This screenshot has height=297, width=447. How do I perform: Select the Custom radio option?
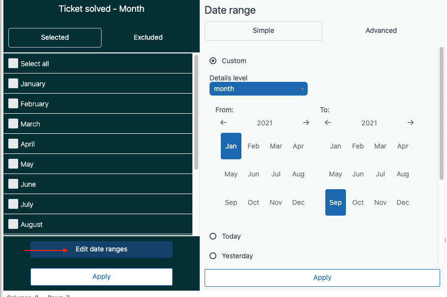pyautogui.click(x=213, y=61)
